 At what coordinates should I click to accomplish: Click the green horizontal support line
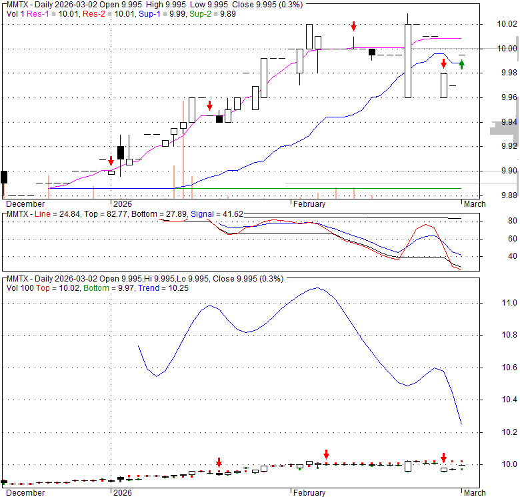pos(320,188)
